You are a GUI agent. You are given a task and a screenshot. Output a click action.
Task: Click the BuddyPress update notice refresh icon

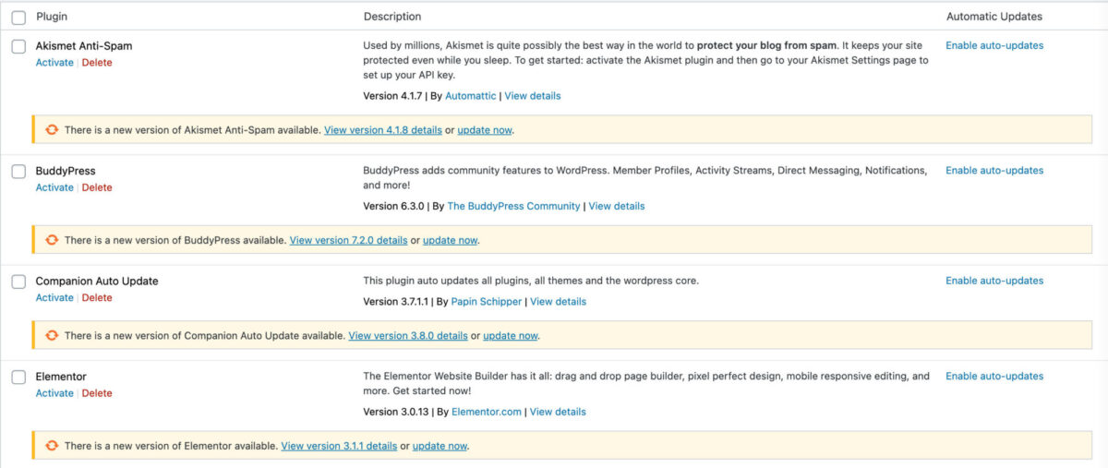pos(53,240)
